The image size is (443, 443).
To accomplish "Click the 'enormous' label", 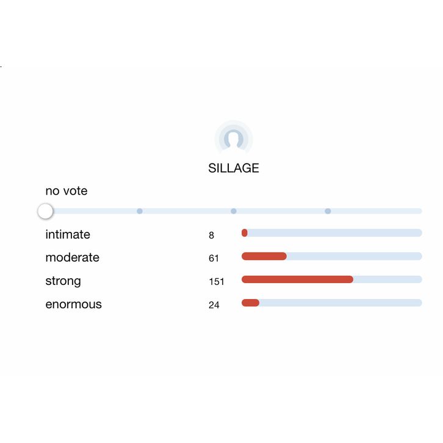I will (73, 304).
